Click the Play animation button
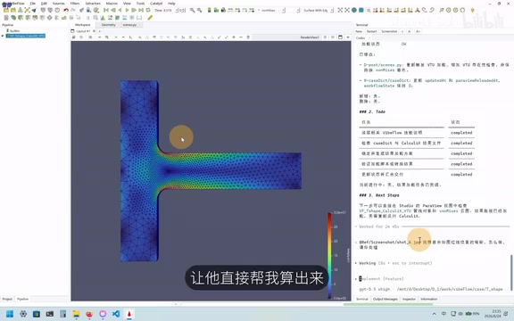 [x=127, y=11]
